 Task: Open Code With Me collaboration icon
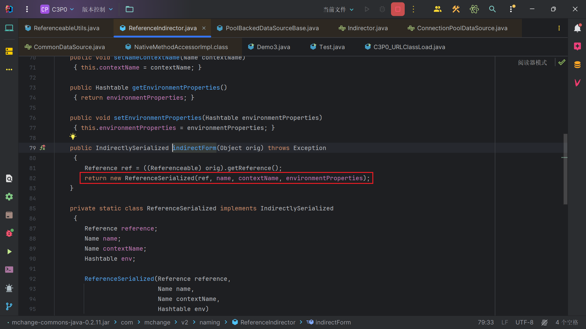pyautogui.click(x=438, y=9)
